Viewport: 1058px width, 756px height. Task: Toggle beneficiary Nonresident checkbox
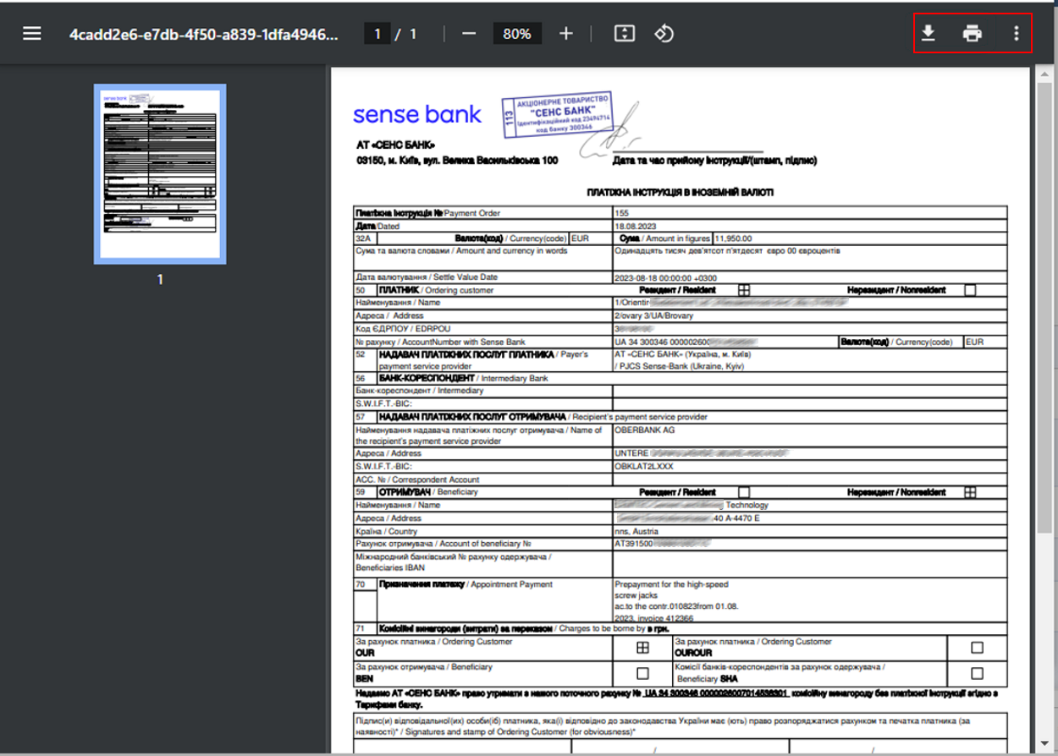click(970, 491)
